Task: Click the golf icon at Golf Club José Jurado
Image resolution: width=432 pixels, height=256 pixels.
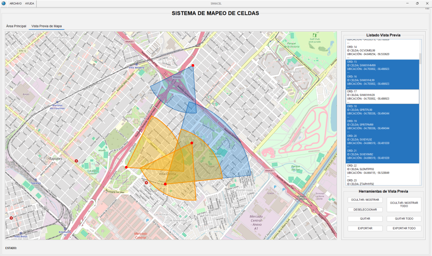Action: (313, 35)
